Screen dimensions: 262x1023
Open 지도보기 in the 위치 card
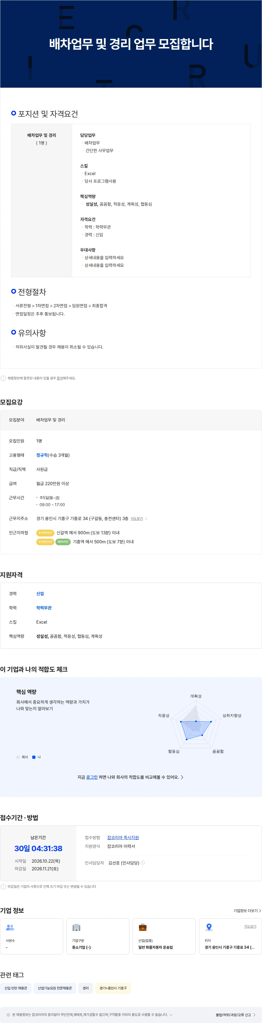coord(250,926)
